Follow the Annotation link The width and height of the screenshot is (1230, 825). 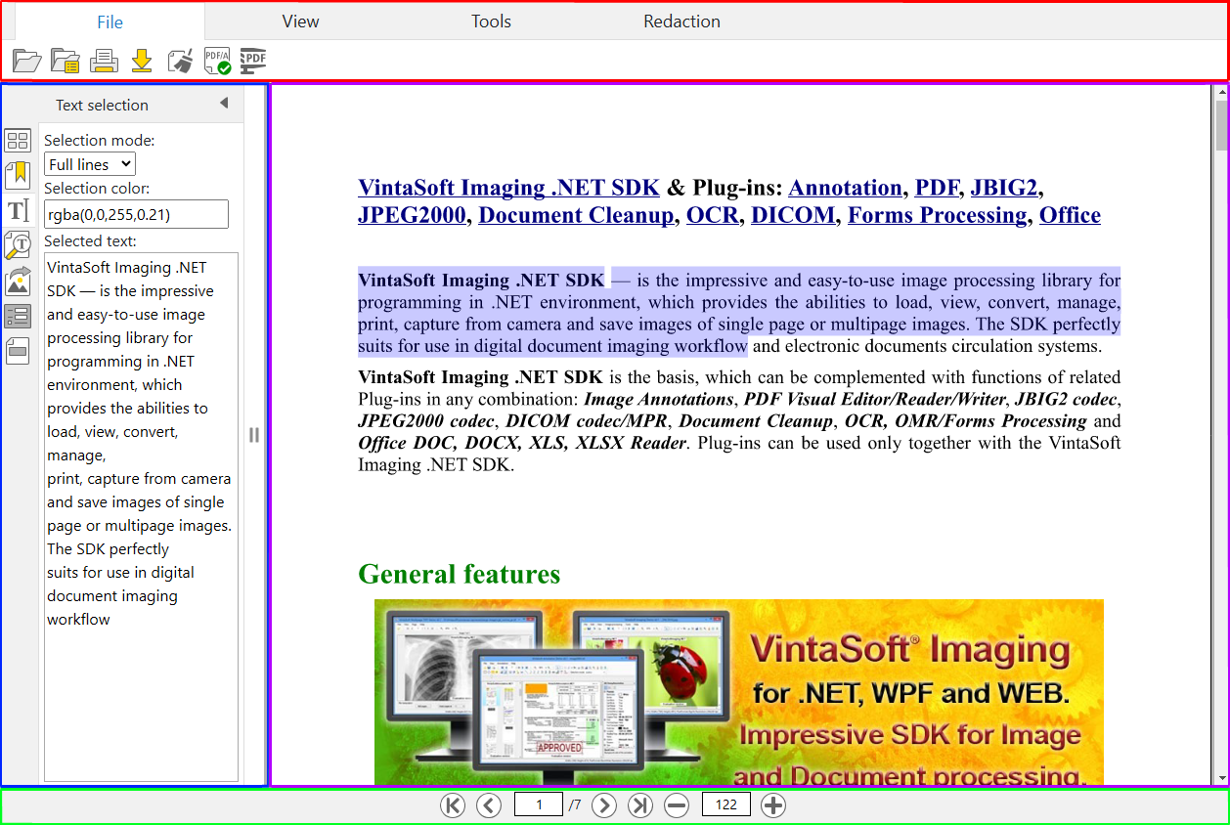click(845, 188)
